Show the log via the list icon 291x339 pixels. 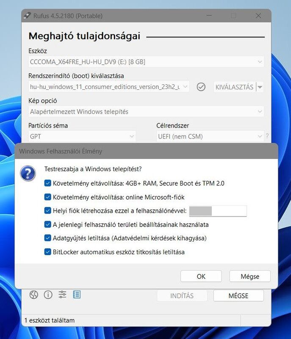[77, 295]
